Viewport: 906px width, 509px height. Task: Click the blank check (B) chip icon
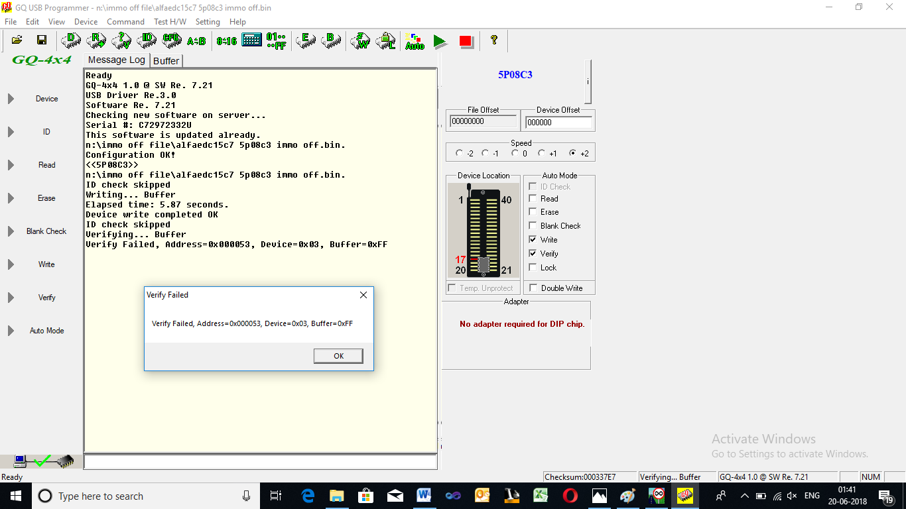(x=331, y=41)
